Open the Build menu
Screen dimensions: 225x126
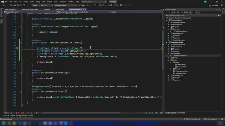32,2
